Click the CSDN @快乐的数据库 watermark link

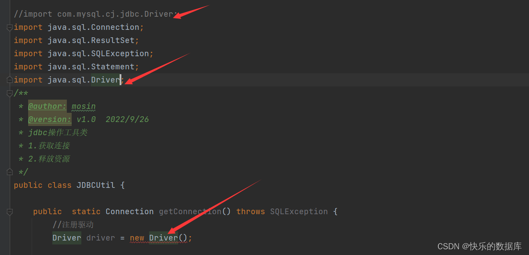pos(479,246)
